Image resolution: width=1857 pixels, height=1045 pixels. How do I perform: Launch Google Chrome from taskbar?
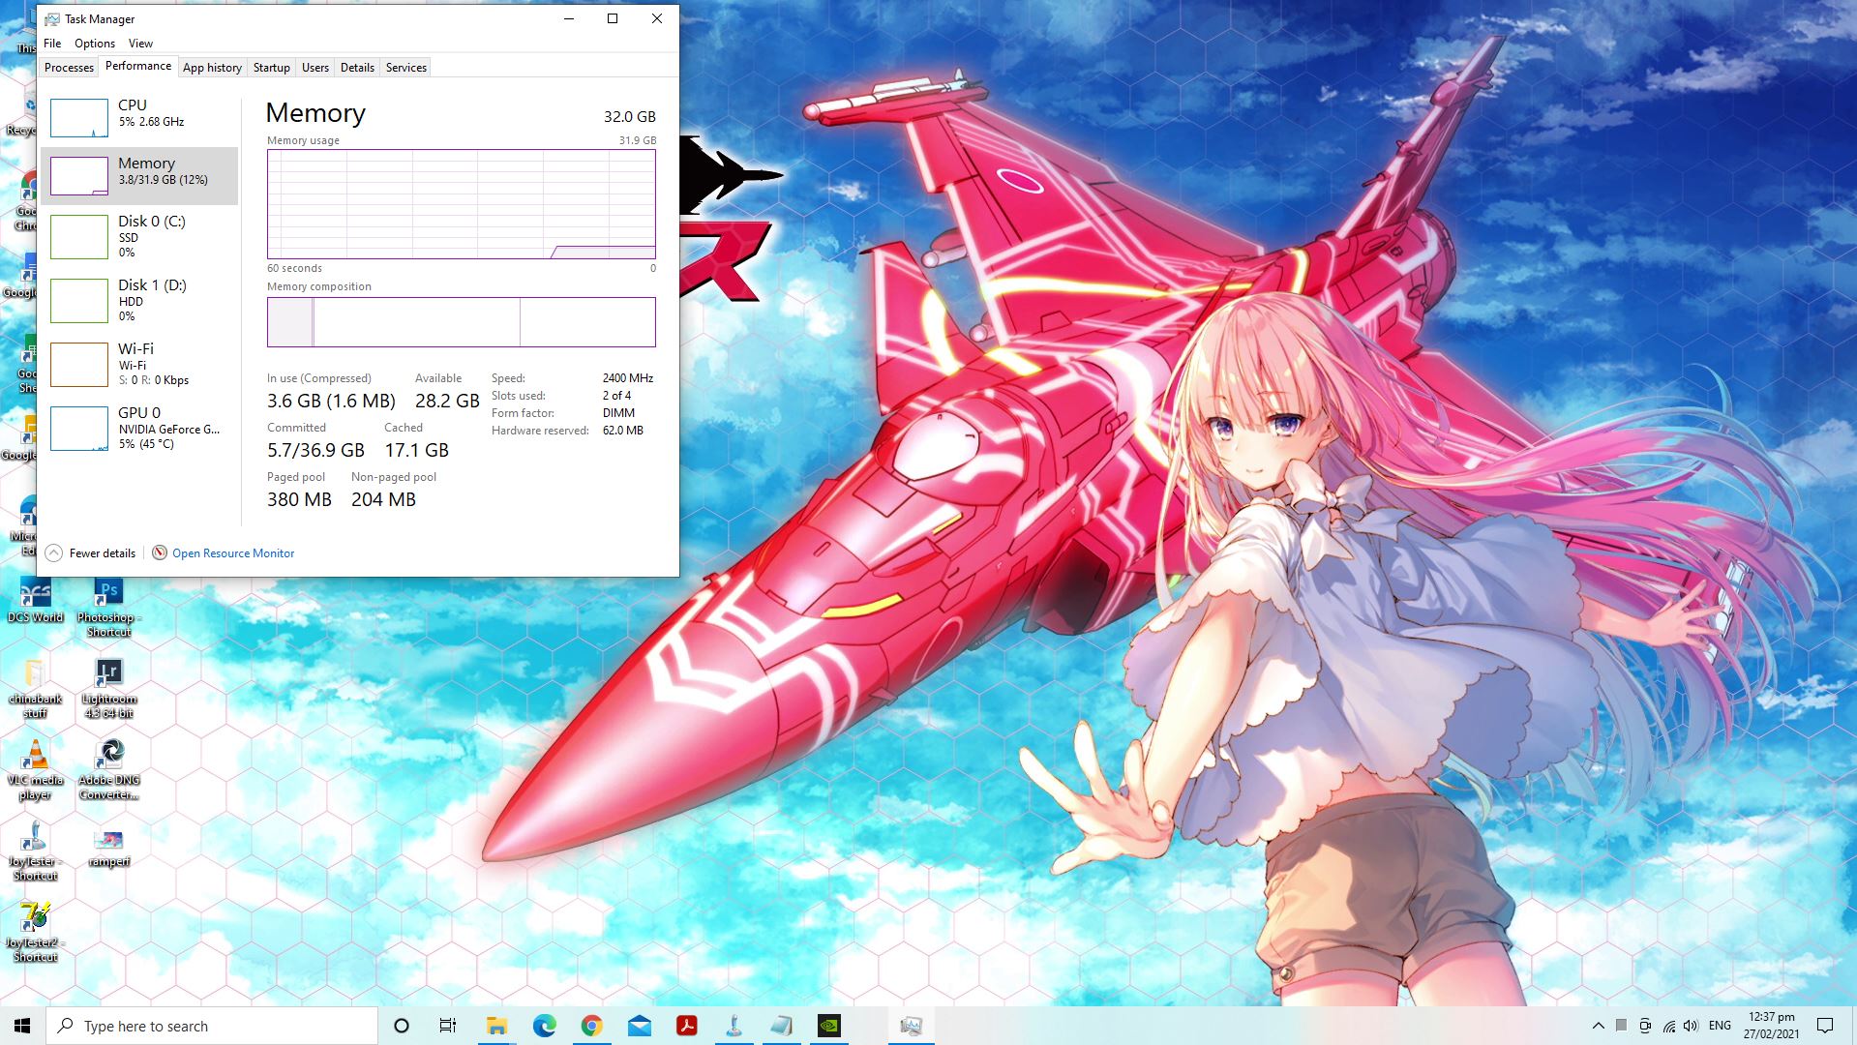click(x=592, y=1026)
